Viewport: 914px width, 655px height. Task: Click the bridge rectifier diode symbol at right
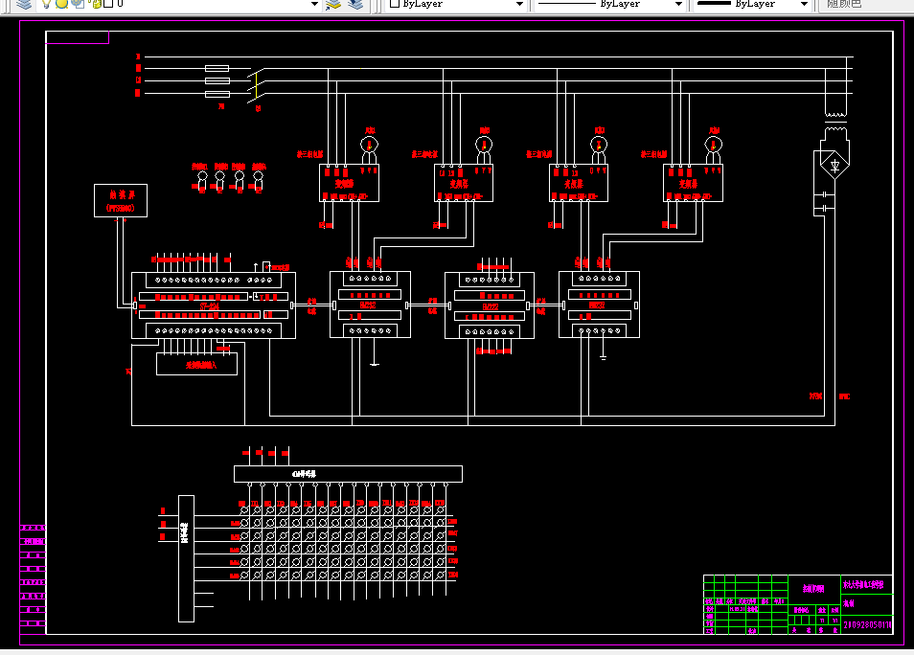[834, 166]
